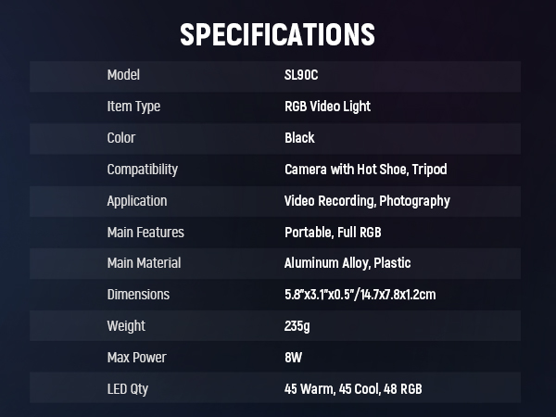Select the 8W power value
This screenshot has width=556, height=417.
coord(294,358)
